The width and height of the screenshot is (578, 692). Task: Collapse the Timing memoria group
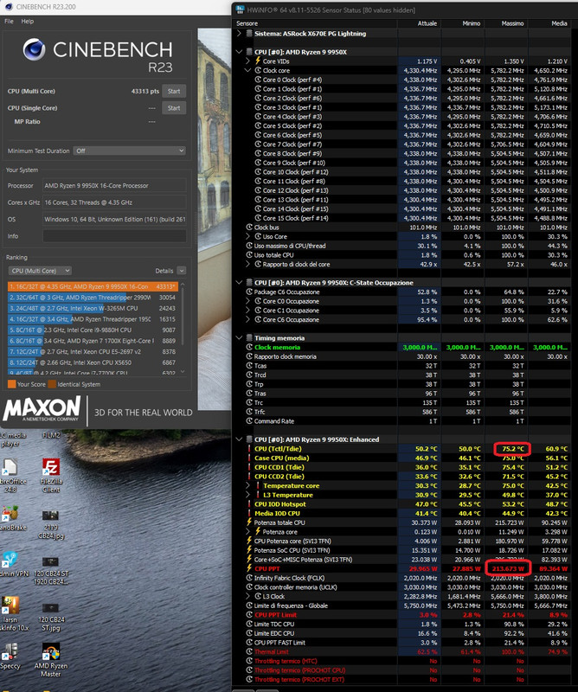239,338
